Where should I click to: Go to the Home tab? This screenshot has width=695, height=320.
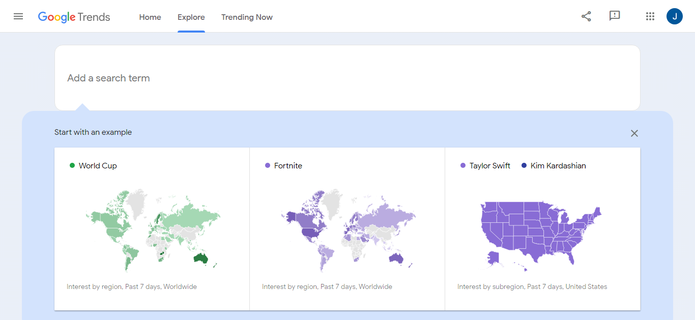click(150, 17)
